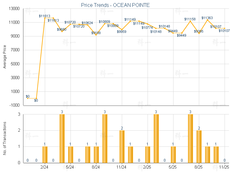The width and height of the screenshot is (231, 172).
Task: Click the 11/25 x-axis date label
Action: [224, 167]
